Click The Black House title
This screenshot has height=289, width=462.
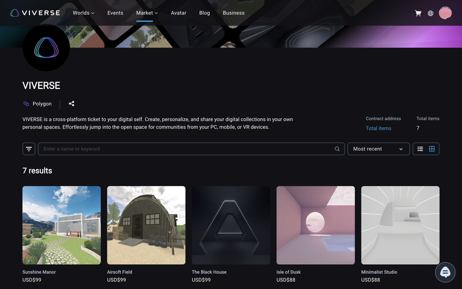click(x=209, y=272)
